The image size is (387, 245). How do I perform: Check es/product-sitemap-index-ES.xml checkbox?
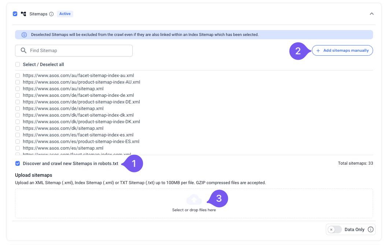coord(18,142)
